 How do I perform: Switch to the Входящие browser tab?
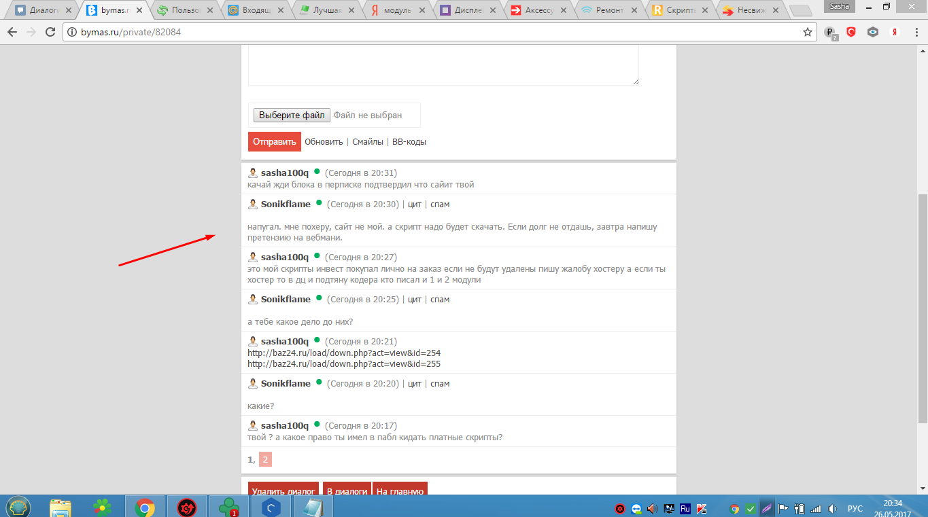pyautogui.click(x=258, y=10)
